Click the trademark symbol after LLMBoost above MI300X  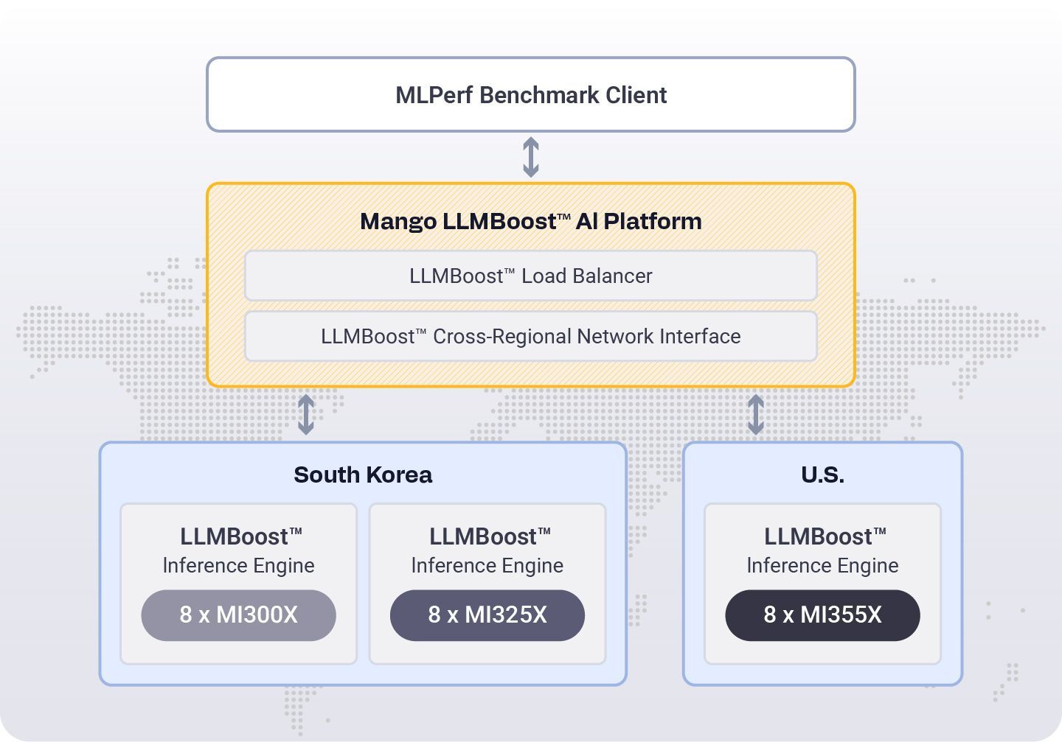tap(296, 531)
